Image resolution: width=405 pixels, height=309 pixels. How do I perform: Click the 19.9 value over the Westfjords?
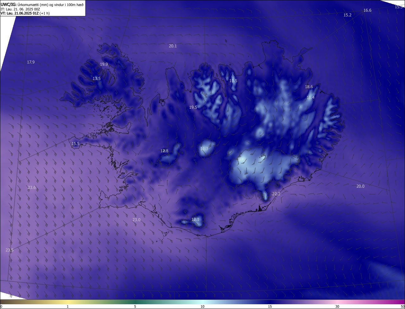tap(104, 64)
